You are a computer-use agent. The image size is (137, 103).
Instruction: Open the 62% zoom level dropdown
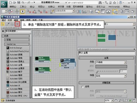coord(112,101)
